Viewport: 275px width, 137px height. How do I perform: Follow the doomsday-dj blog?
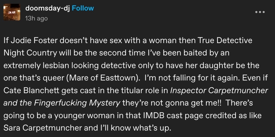coord(83,8)
